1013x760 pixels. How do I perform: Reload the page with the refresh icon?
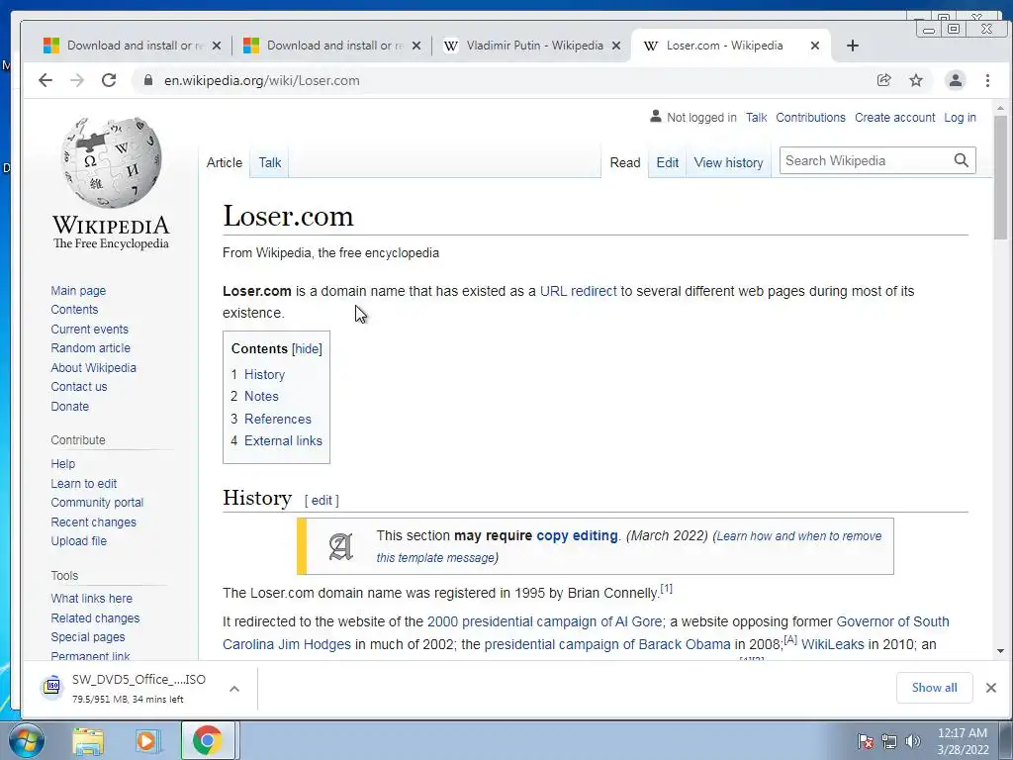109,80
